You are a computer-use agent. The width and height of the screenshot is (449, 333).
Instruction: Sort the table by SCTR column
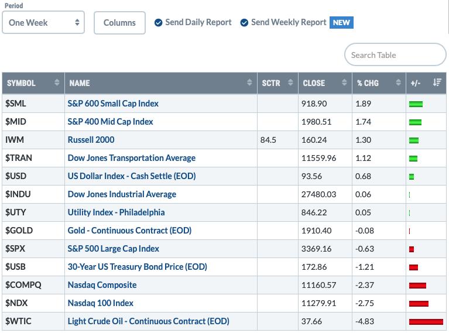290,83
